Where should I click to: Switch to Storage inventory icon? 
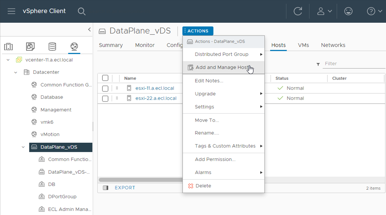(52, 47)
